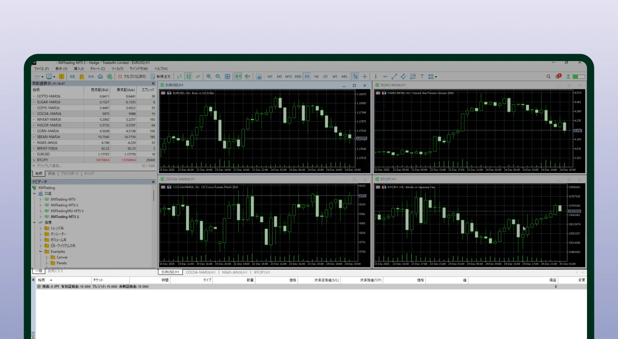618x339 pixels.
Task: Click the search magnifier at the top right
Action: pos(548,77)
